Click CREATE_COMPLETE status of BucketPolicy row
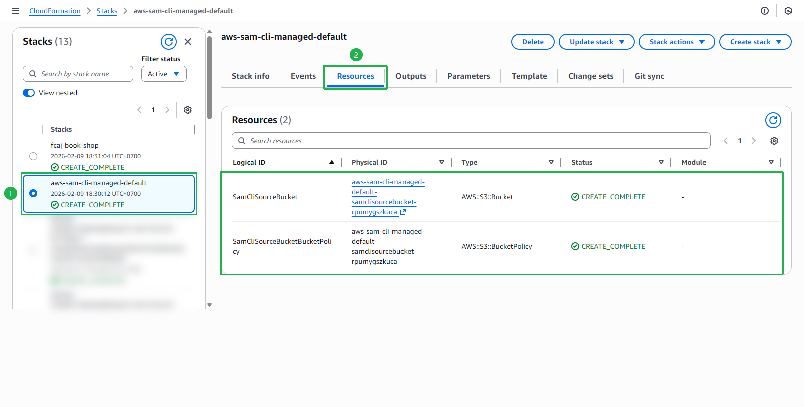 [608, 246]
